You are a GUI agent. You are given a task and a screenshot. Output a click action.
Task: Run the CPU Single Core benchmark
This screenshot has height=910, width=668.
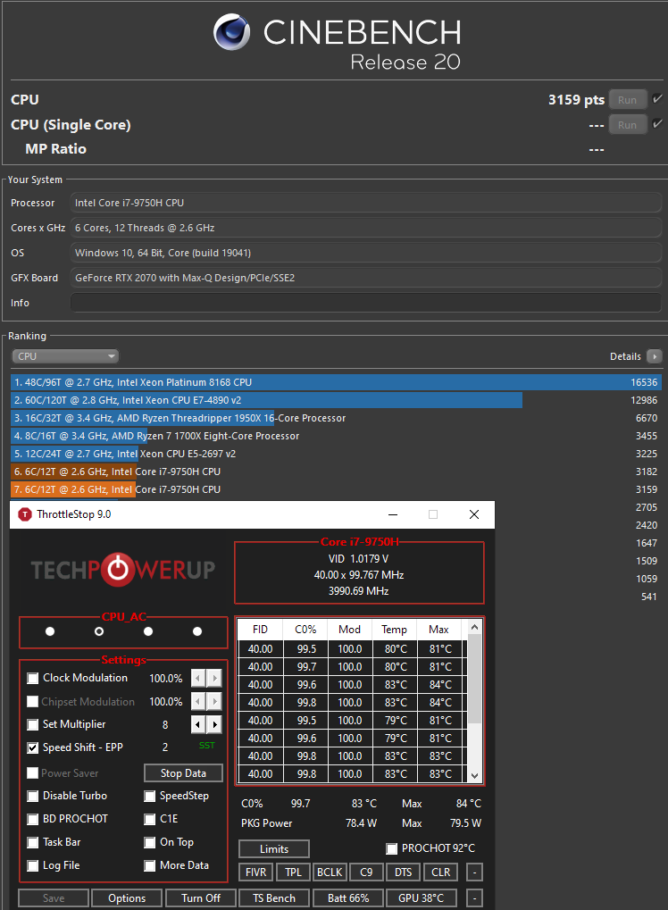(x=628, y=125)
